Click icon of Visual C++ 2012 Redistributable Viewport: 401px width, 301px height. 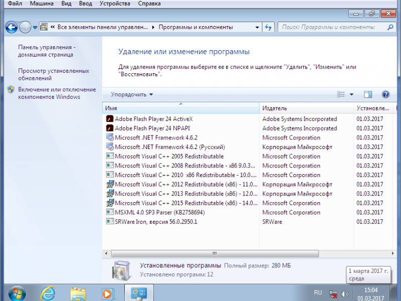tap(110, 184)
